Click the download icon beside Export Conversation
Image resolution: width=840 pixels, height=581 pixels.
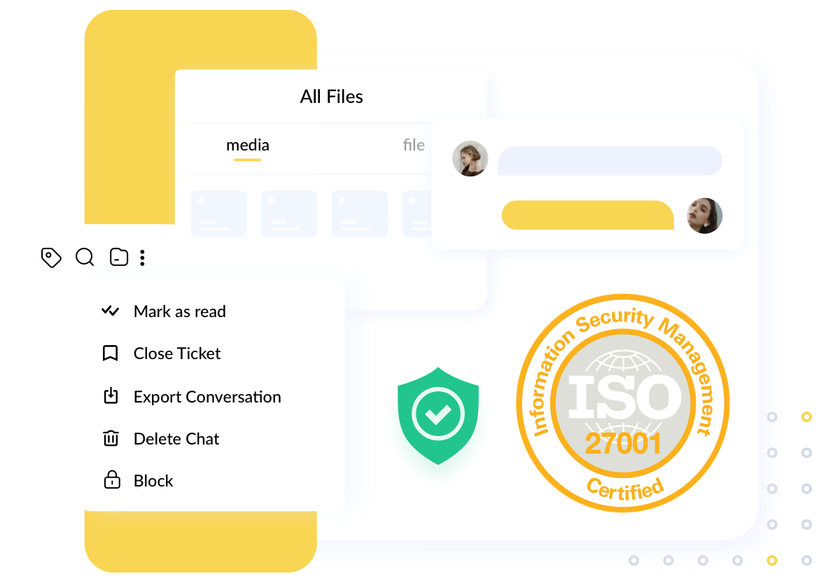(x=111, y=396)
